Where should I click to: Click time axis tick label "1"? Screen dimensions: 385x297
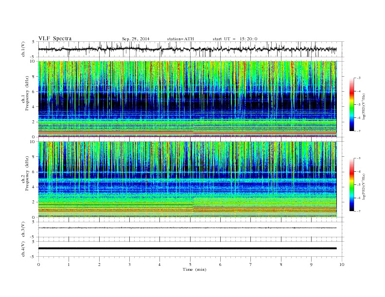(x=69, y=264)
